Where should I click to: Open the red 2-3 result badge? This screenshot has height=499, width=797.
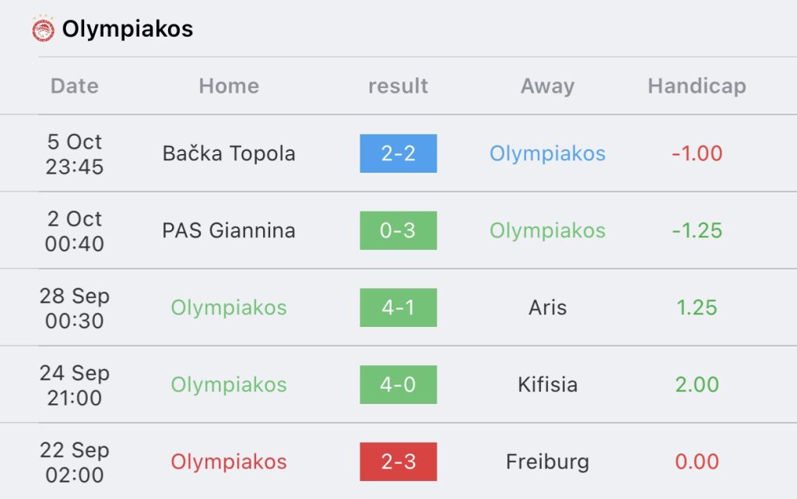(x=398, y=462)
